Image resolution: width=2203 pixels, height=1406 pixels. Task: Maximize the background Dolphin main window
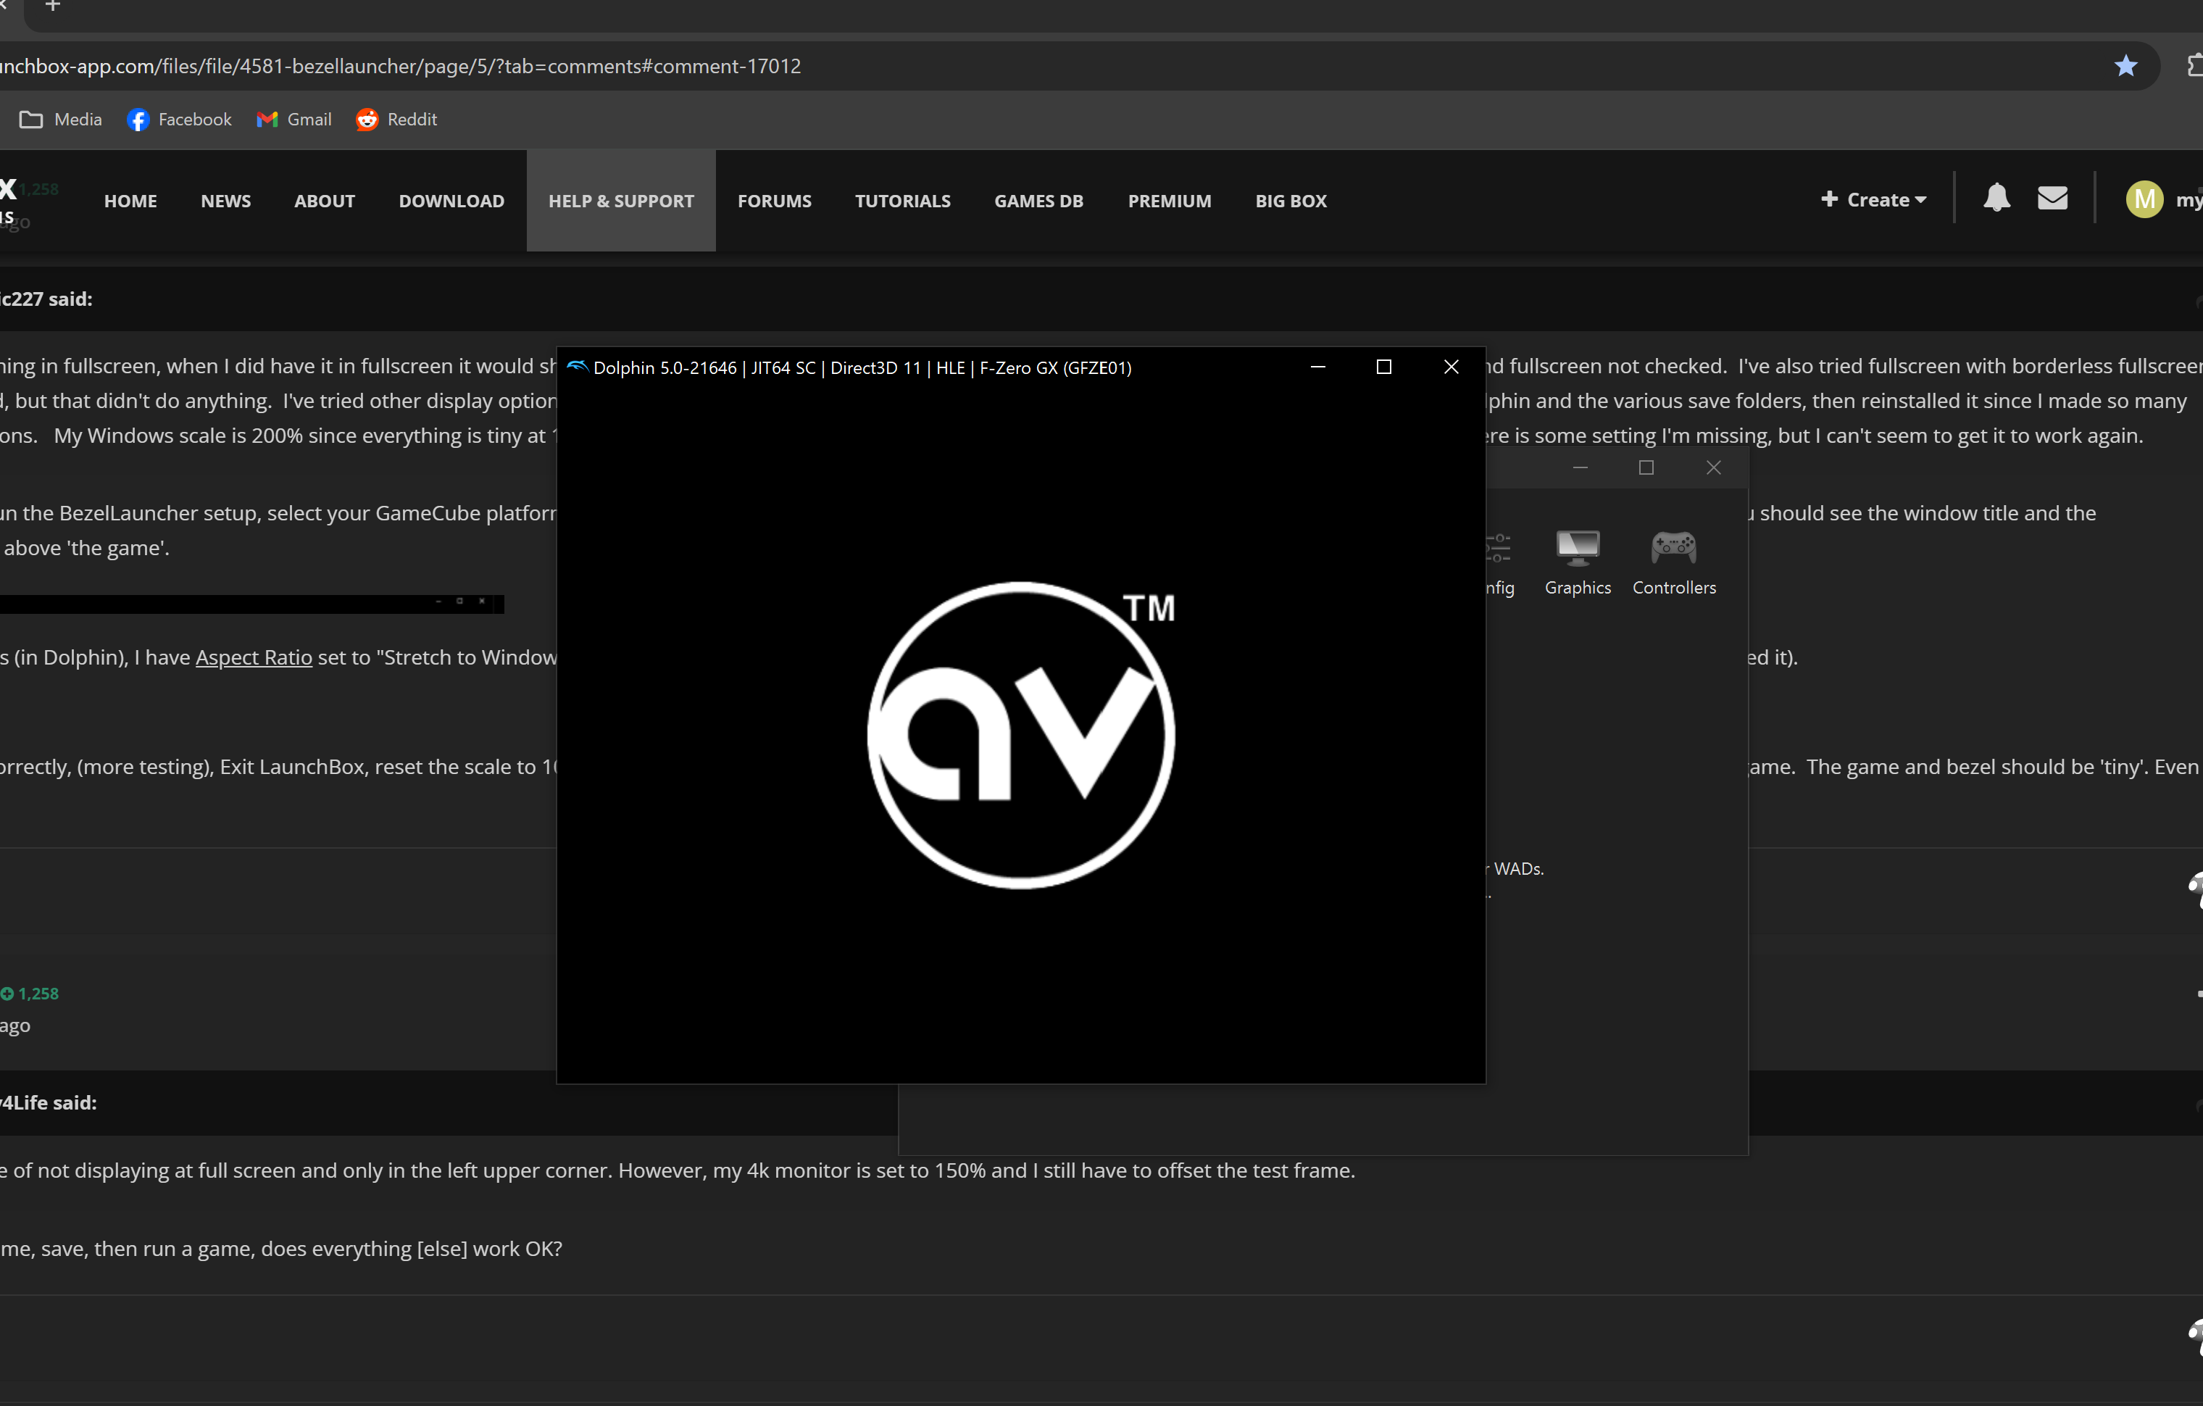click(1646, 468)
